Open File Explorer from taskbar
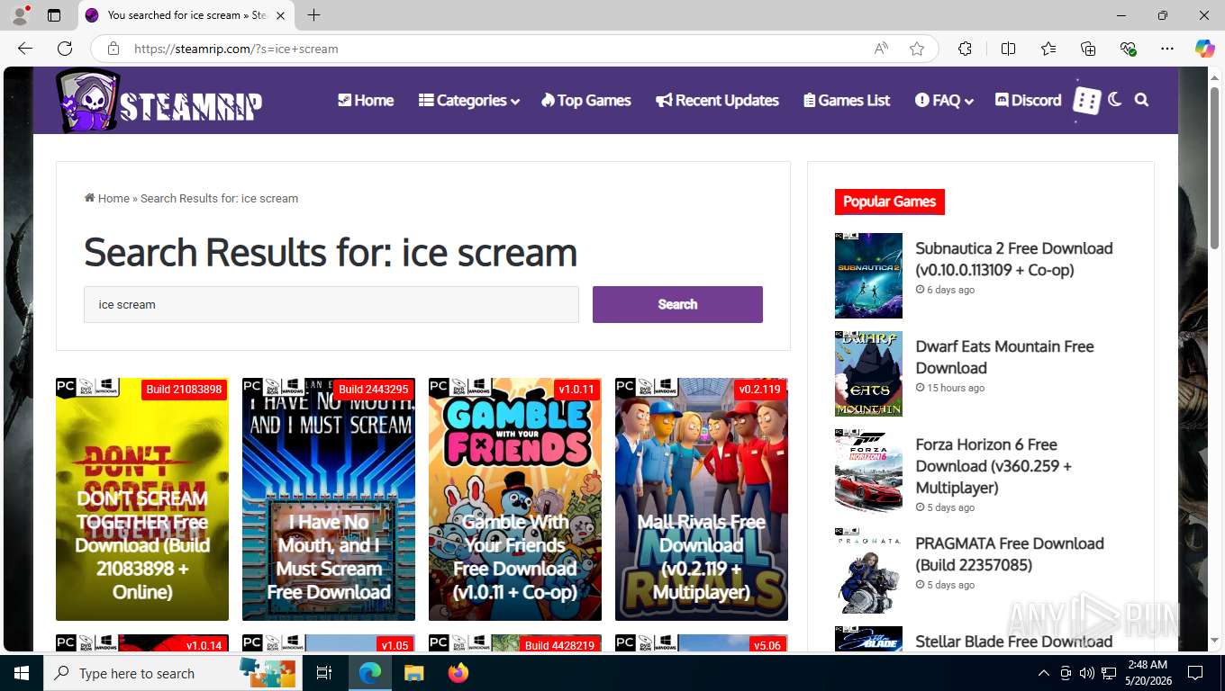The width and height of the screenshot is (1225, 691). pyautogui.click(x=413, y=673)
